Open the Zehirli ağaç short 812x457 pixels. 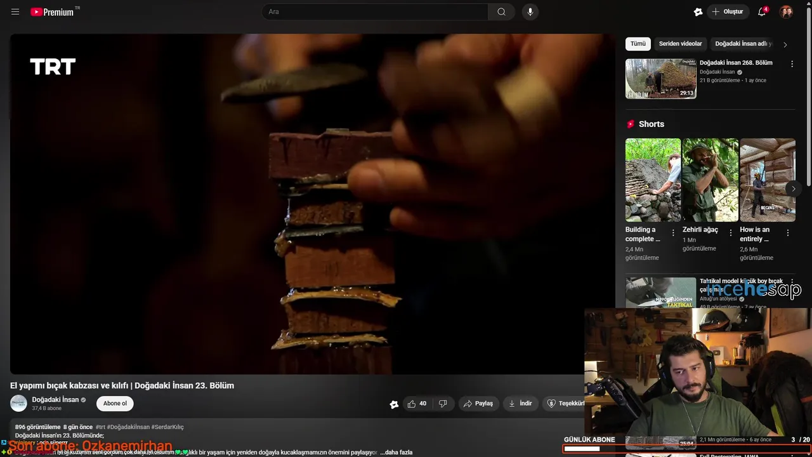710,180
